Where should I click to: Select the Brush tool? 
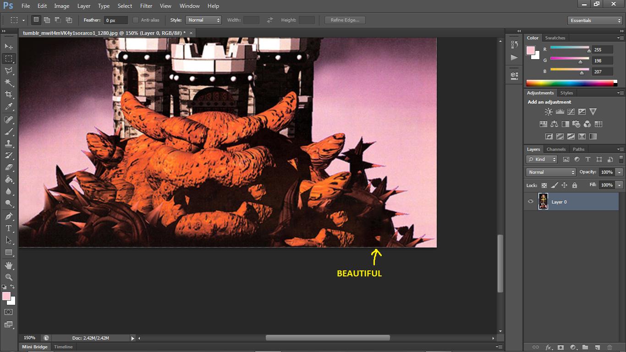point(9,132)
